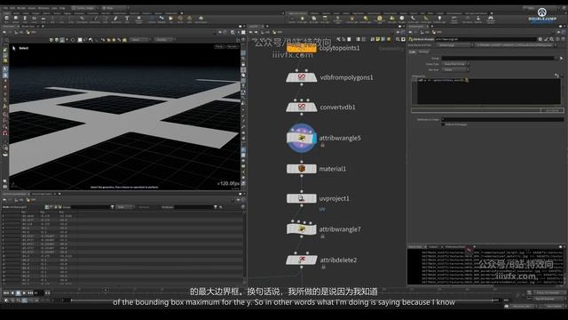The height and width of the screenshot is (320, 568).
Task: Open the No cam camera menu
Action: coord(232,46)
